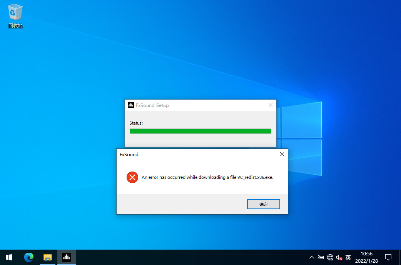401x265 pixels.
Task: Close the FxSound error dialog
Action: point(282,154)
